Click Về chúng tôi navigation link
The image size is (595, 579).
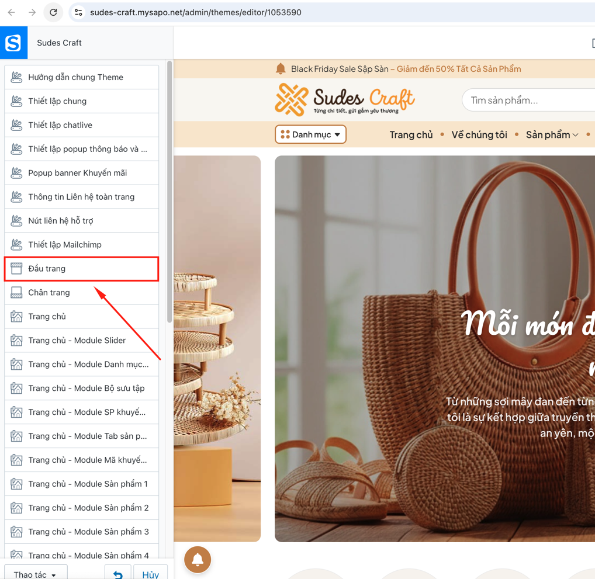click(479, 135)
